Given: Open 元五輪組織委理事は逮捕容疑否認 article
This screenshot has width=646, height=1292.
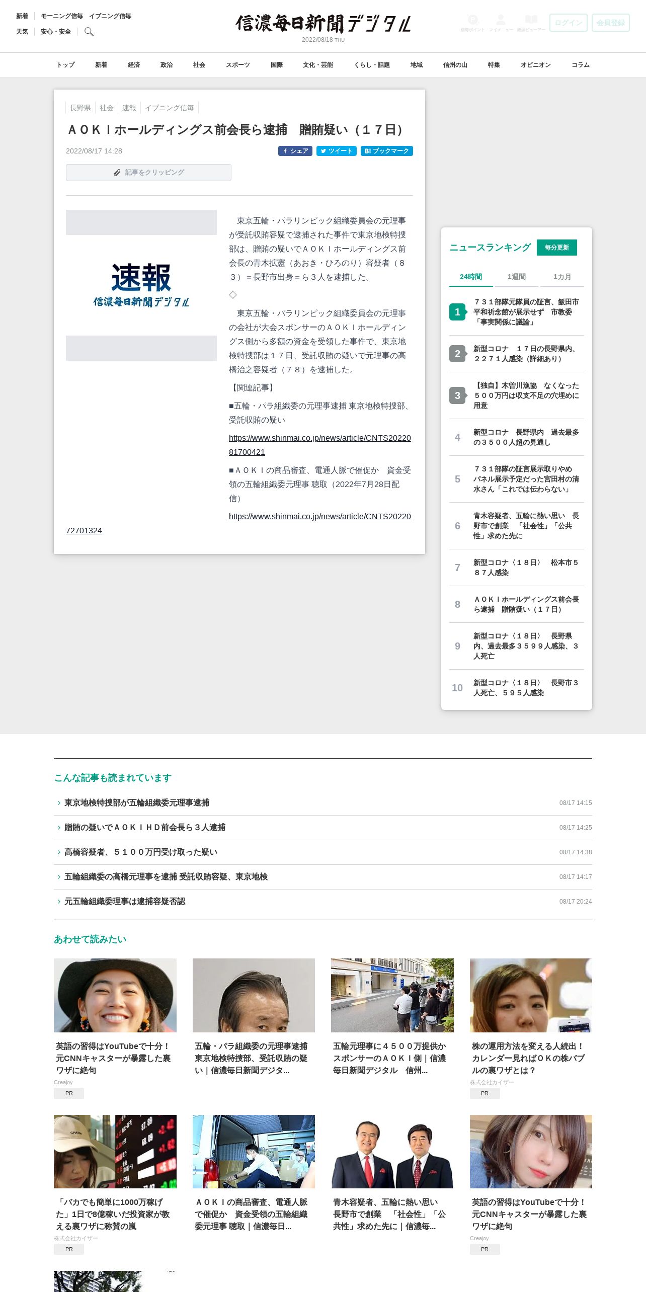Looking at the screenshot, I should [x=125, y=902].
